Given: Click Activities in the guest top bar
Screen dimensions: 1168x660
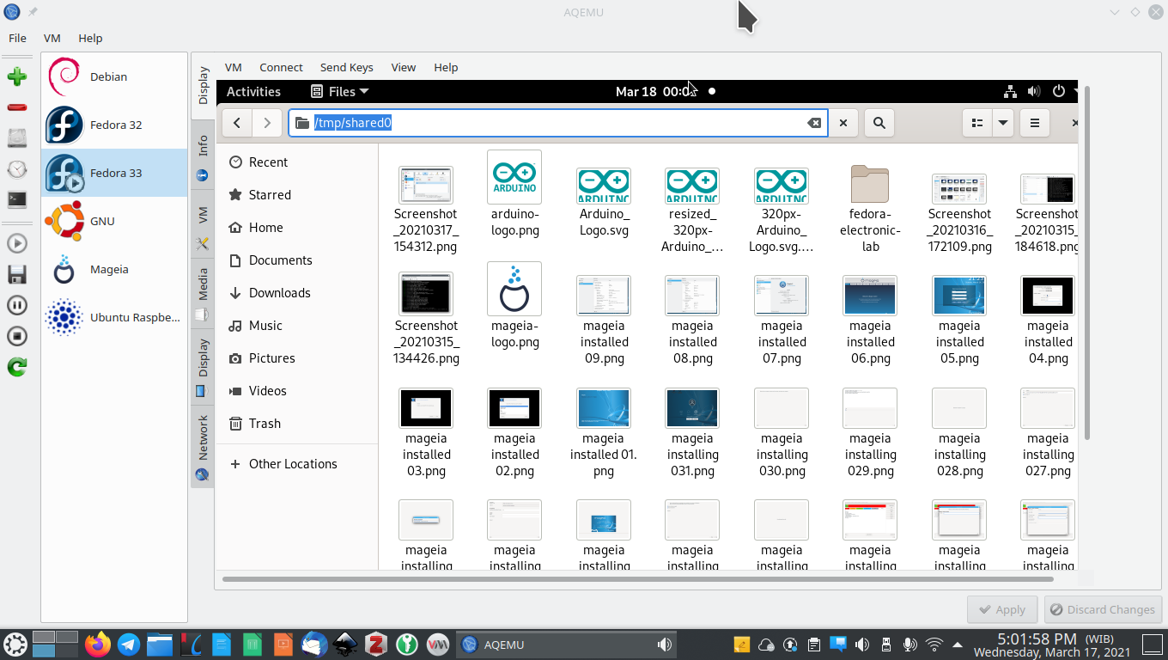Looking at the screenshot, I should [253, 91].
